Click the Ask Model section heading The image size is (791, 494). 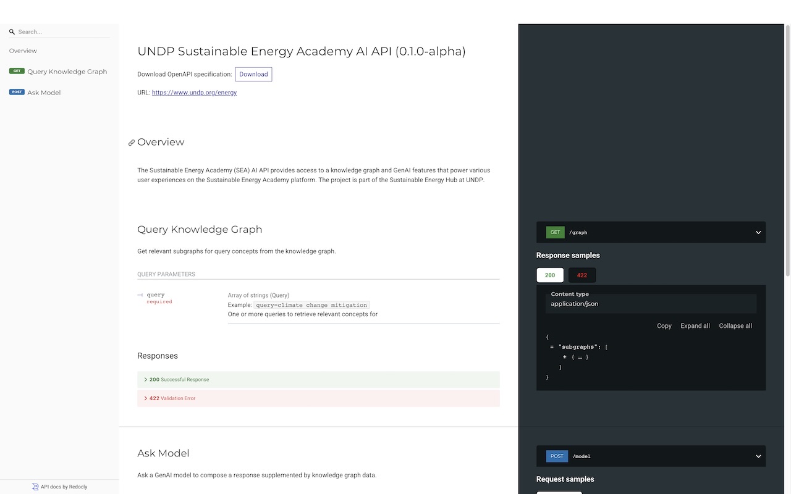click(x=163, y=453)
